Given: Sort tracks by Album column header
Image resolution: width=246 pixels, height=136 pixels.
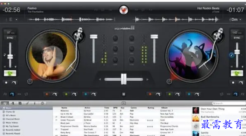Looking at the screenshot, I should pyautogui.click(x=164, y=108).
